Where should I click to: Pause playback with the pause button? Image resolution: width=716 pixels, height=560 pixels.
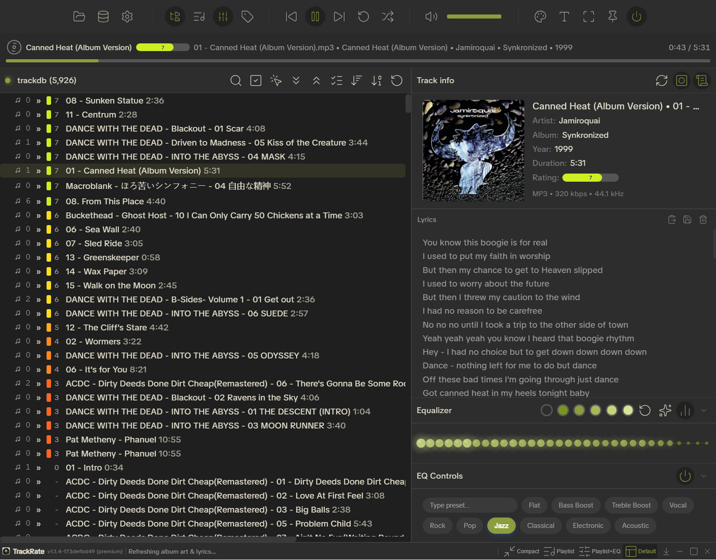(x=315, y=17)
